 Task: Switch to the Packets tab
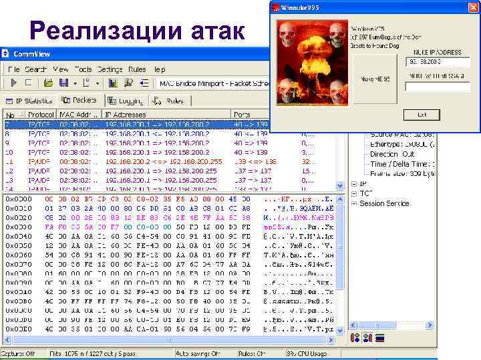[79, 100]
